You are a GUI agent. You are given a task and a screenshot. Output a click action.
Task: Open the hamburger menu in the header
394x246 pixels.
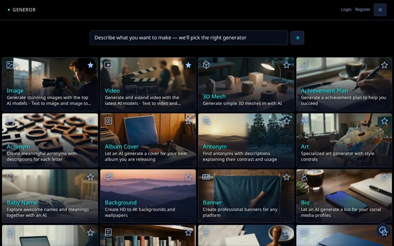(380, 10)
